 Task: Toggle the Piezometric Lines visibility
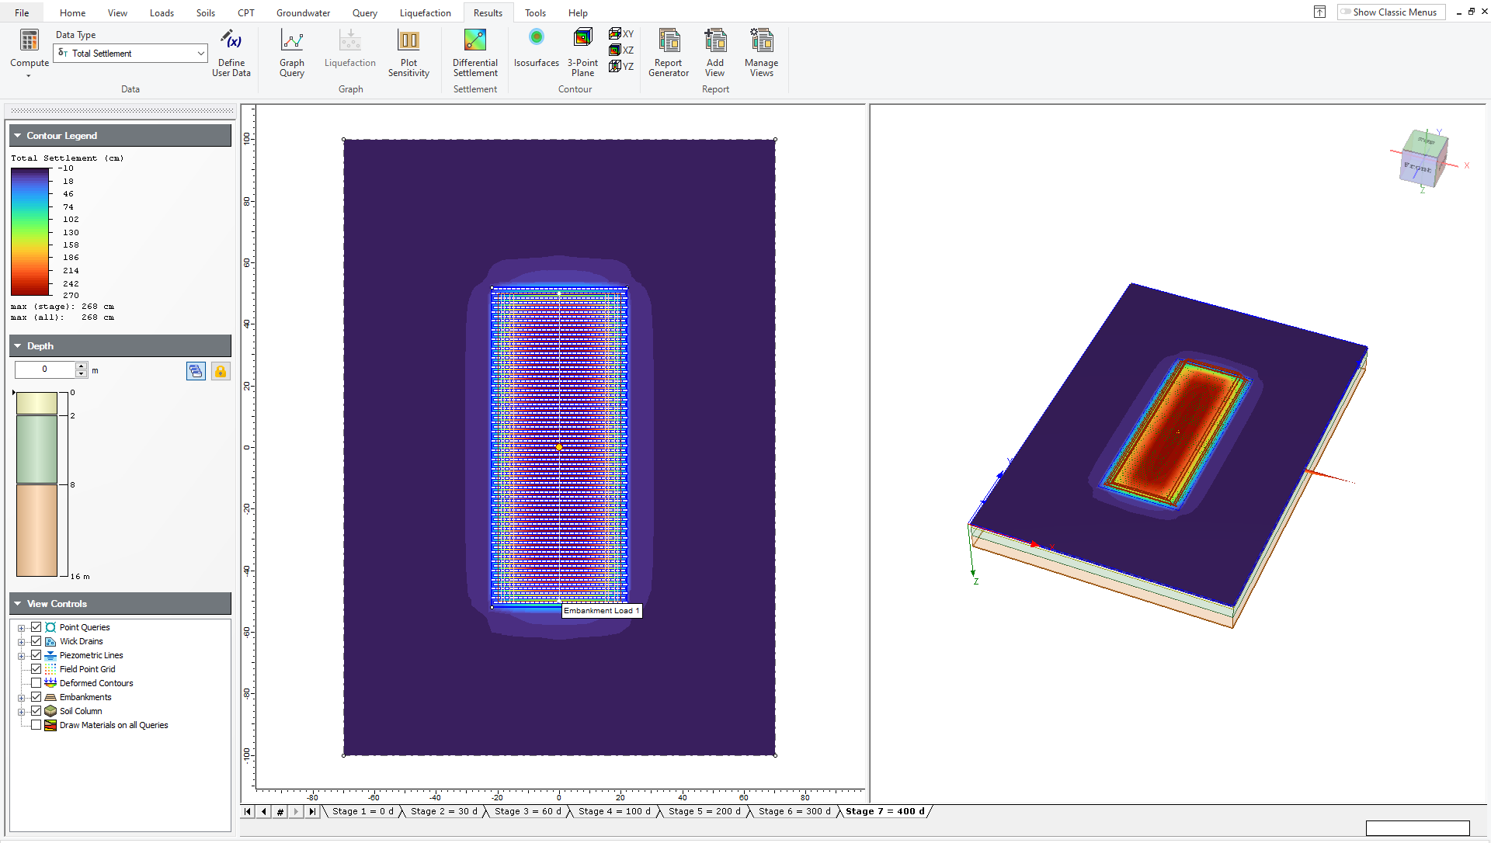pyautogui.click(x=36, y=654)
